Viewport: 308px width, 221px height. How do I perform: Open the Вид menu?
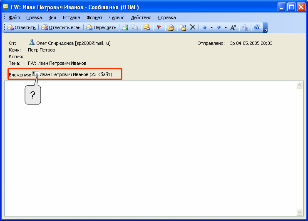[52, 17]
